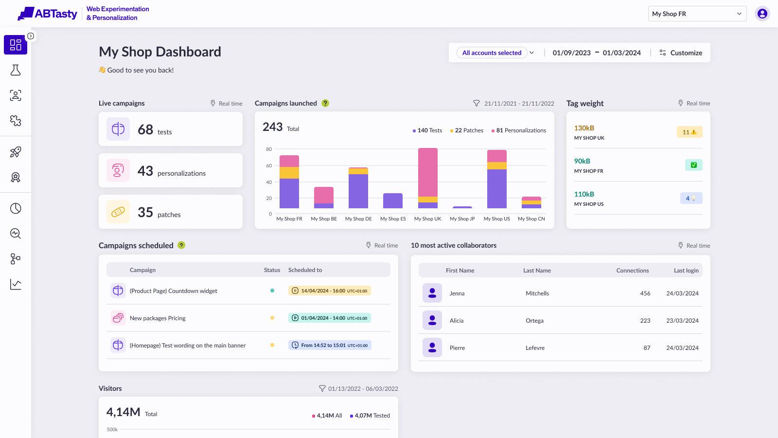Expand the collapsed sidebar with the chevron
Image resolution: width=778 pixels, height=438 pixels.
31,36
